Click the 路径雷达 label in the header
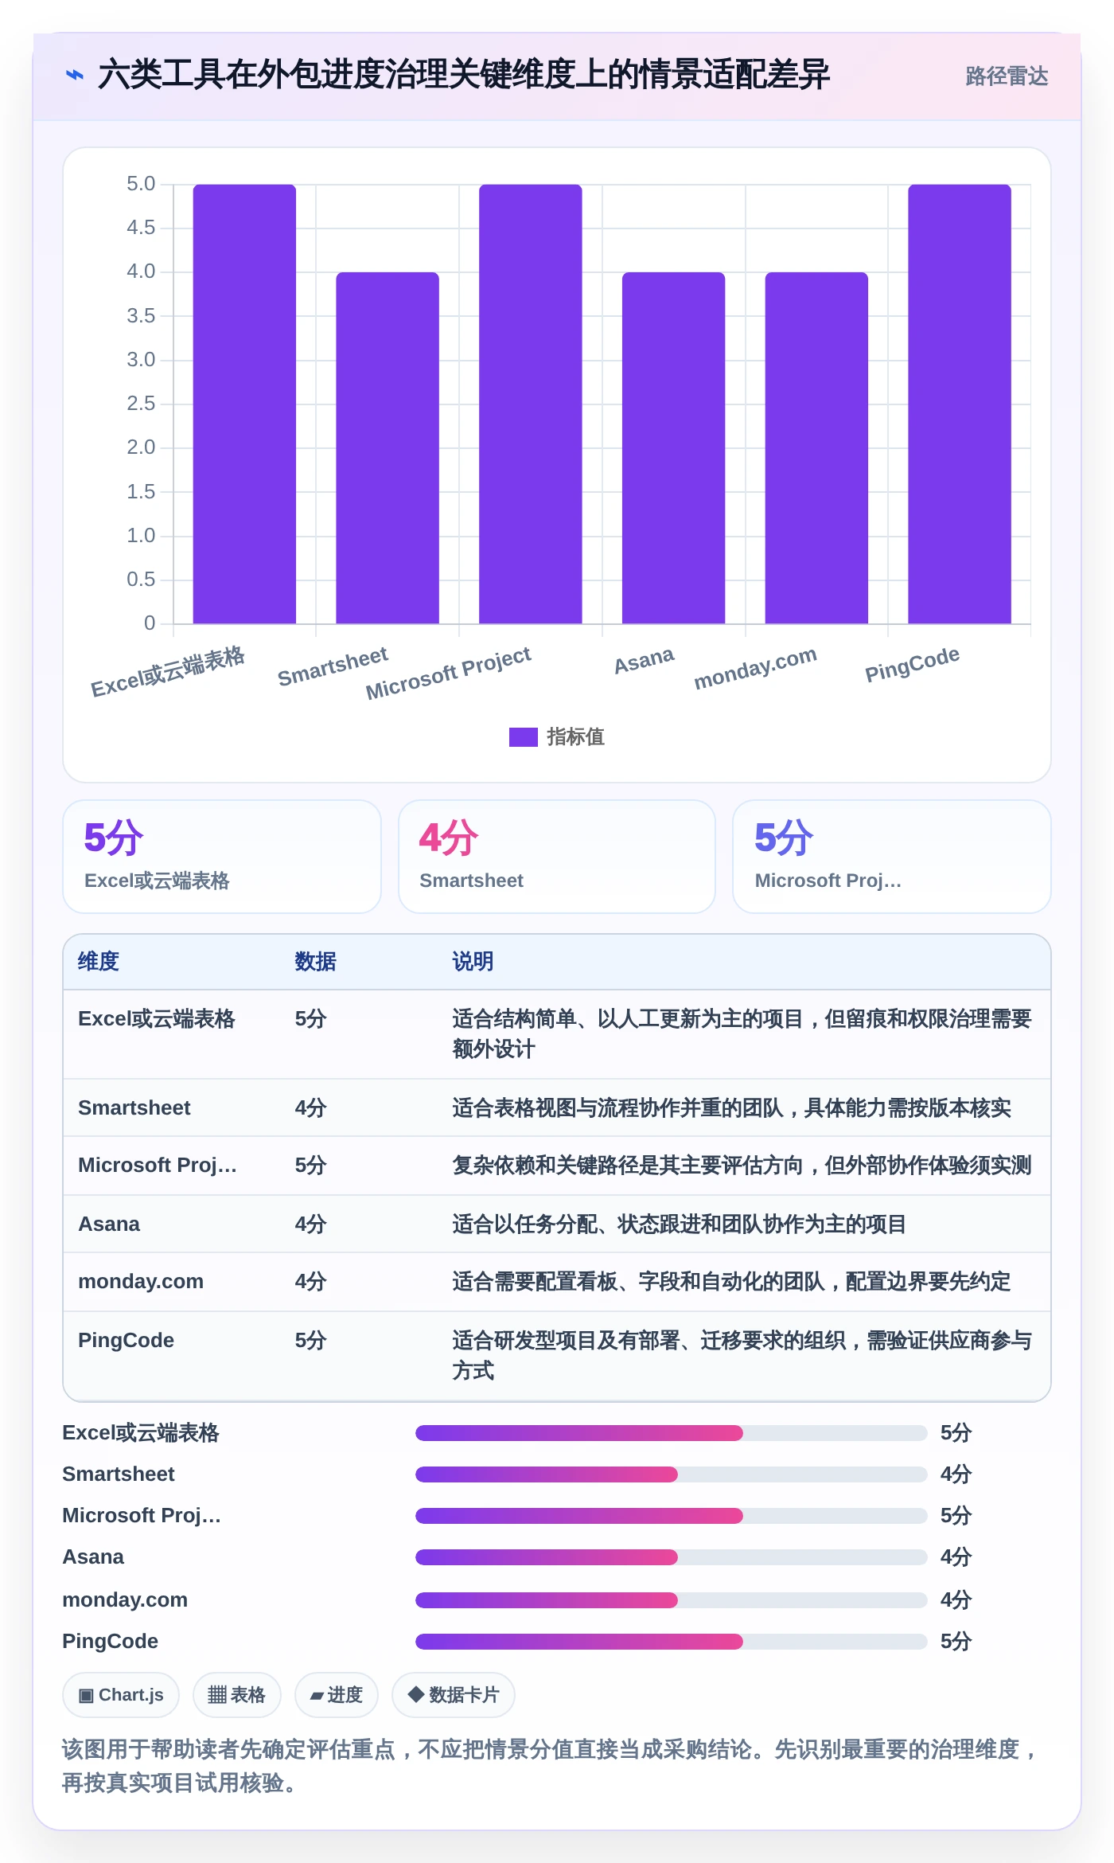1114x1863 pixels. 1007,76
